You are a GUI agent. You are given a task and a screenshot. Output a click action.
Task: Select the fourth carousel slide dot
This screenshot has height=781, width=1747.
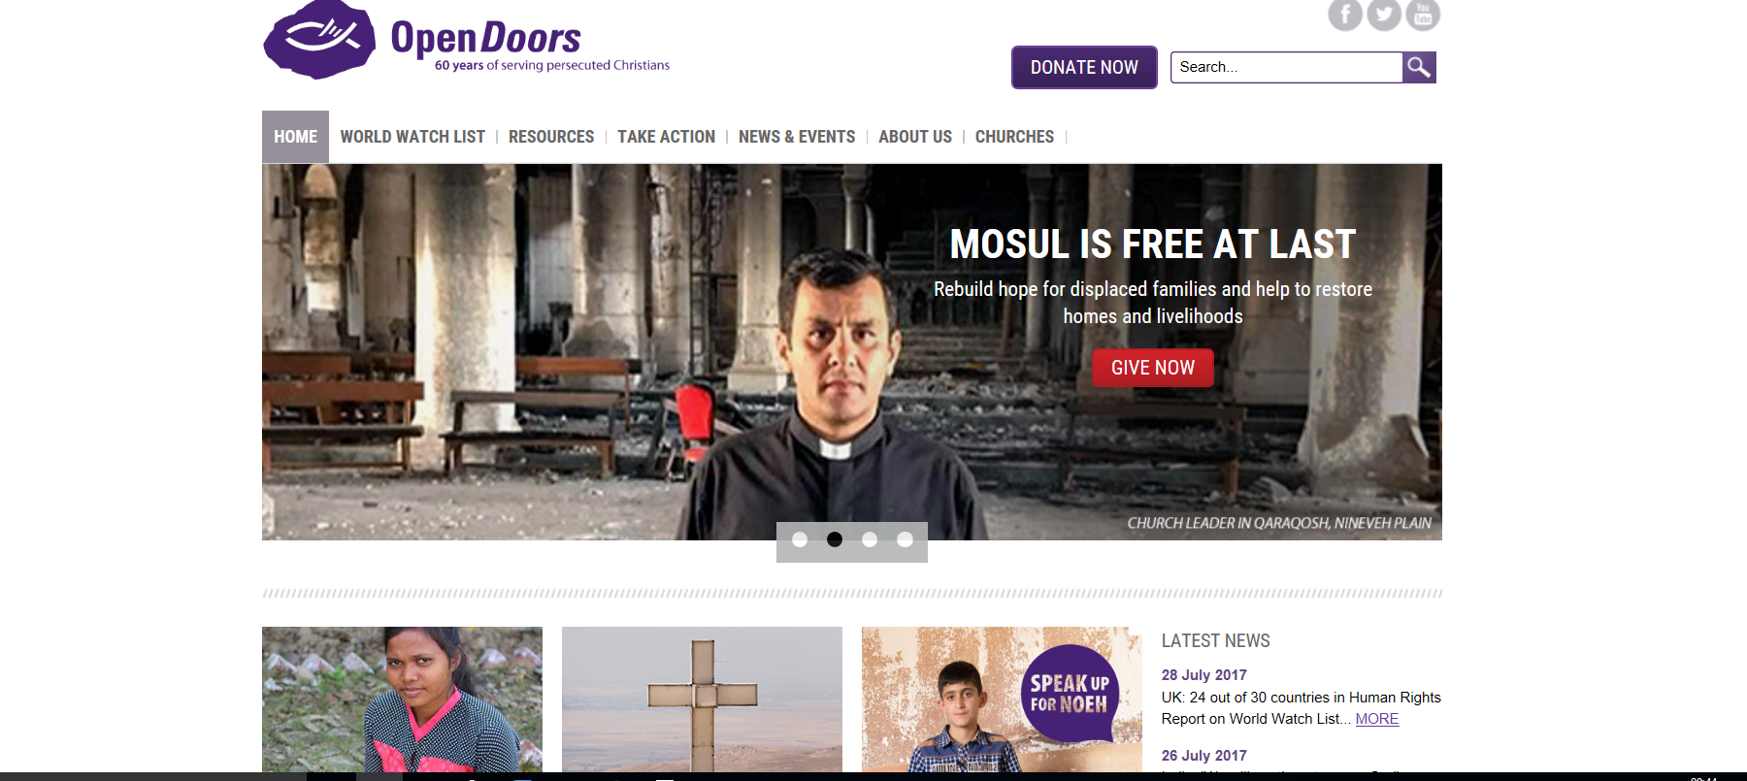click(x=905, y=539)
